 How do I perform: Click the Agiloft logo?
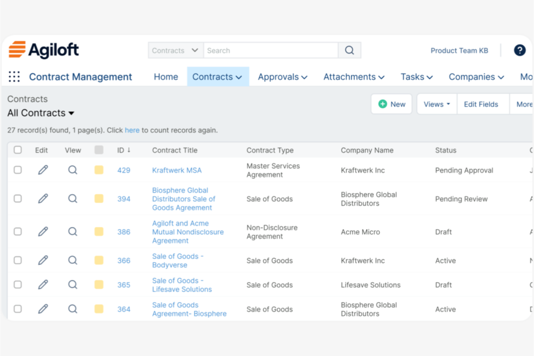point(44,50)
